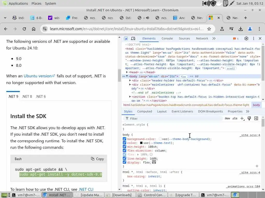
Task: Expand the border-top section node
Action: [130, 97]
